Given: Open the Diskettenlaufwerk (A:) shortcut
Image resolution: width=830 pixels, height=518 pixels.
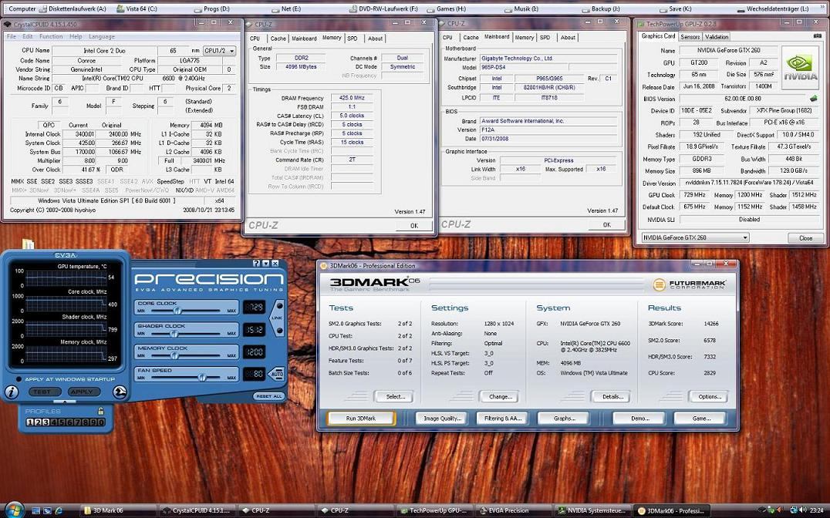Looking at the screenshot, I should point(73,8).
